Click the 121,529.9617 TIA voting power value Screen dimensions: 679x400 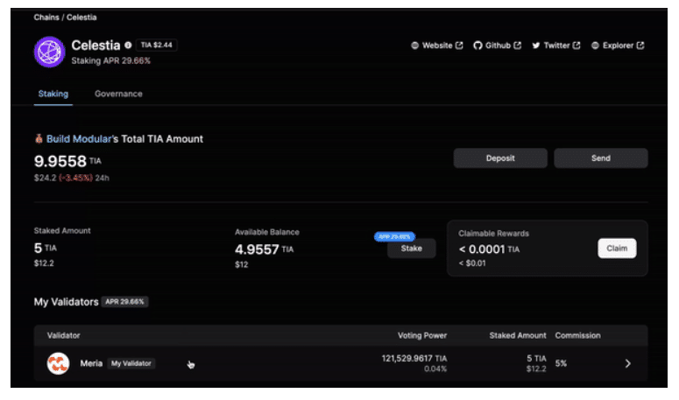[414, 359]
